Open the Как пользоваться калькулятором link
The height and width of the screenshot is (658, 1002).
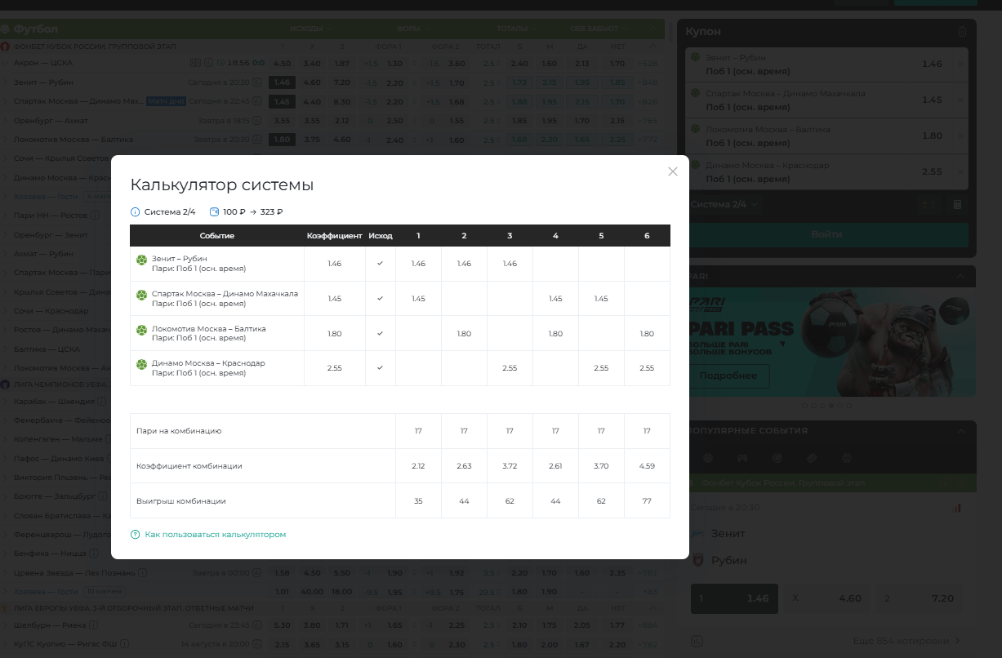215,535
